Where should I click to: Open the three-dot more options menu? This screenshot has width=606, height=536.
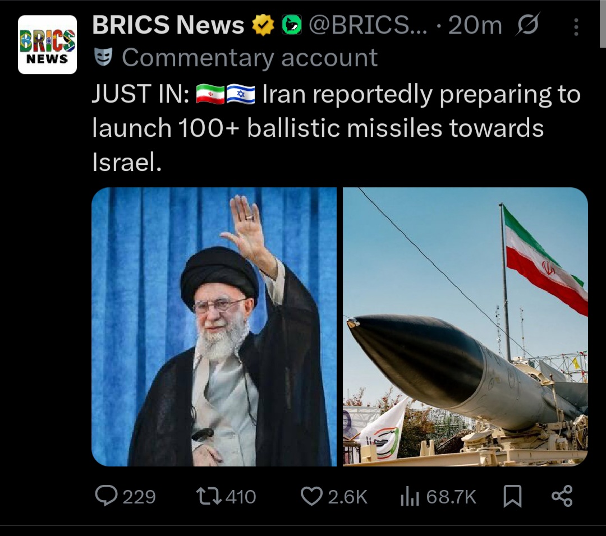576,27
